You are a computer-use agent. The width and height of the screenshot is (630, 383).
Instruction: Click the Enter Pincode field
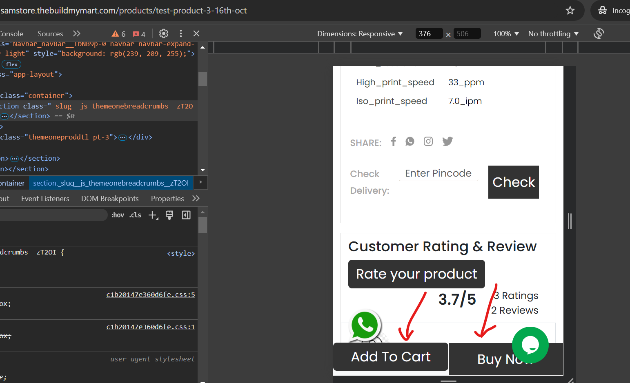pyautogui.click(x=439, y=173)
